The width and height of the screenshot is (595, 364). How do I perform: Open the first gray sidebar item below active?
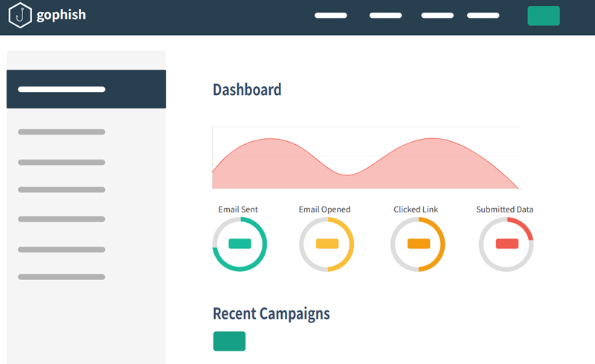pyautogui.click(x=62, y=132)
